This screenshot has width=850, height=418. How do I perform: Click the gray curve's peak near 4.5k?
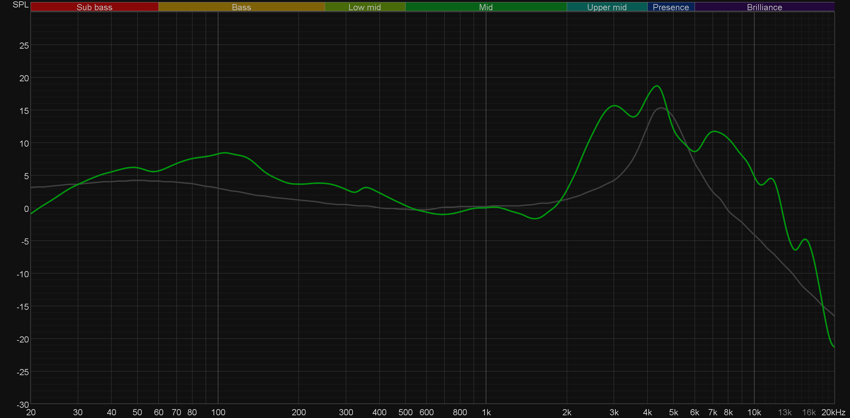tap(661, 108)
